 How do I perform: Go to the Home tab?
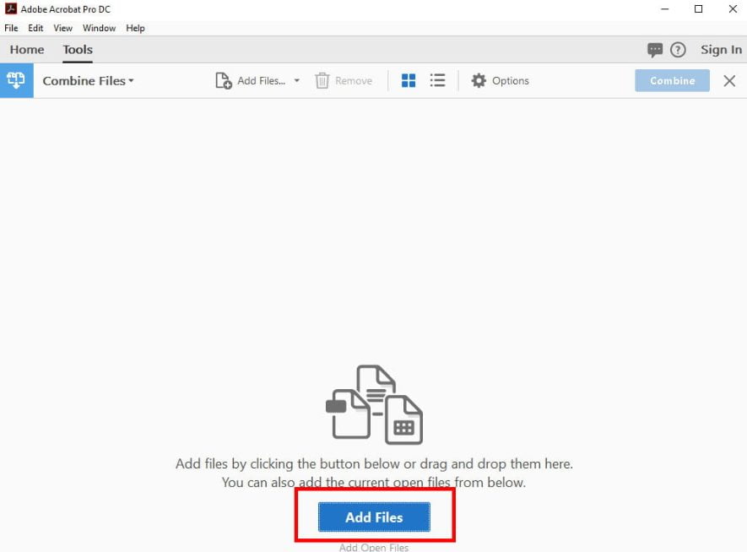coord(27,50)
